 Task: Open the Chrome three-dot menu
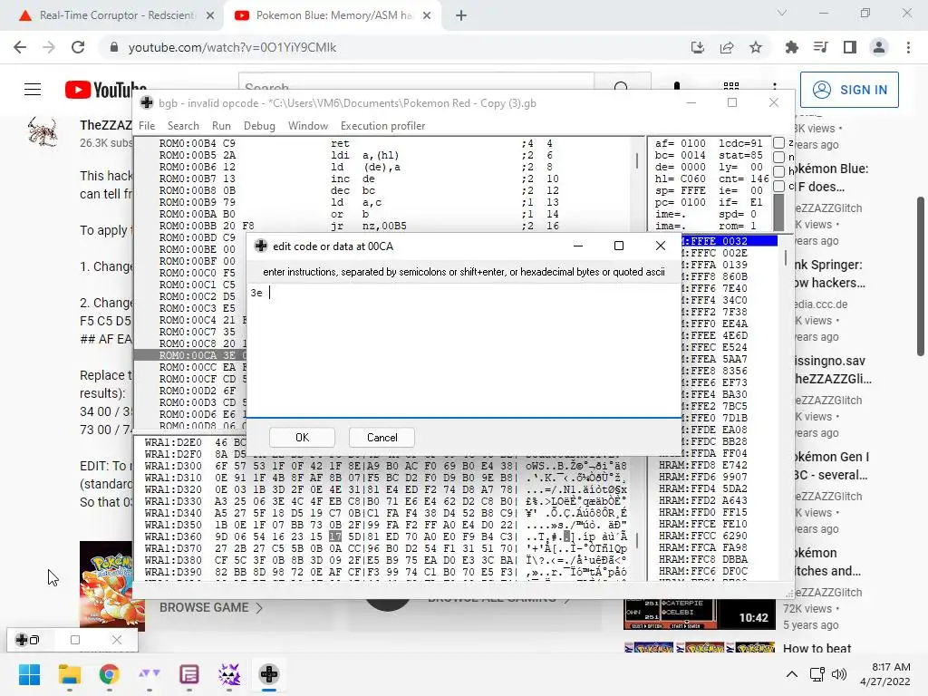[908, 47]
